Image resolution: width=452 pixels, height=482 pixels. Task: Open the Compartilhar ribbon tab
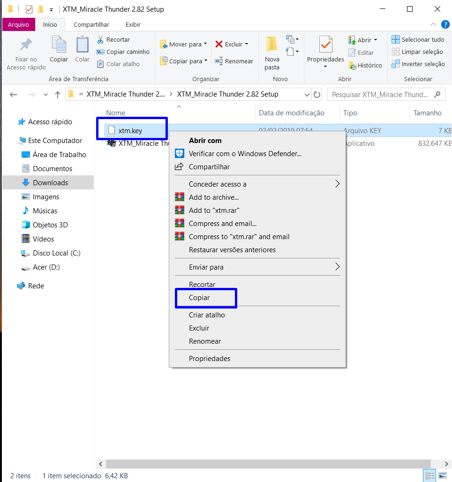pyautogui.click(x=91, y=25)
